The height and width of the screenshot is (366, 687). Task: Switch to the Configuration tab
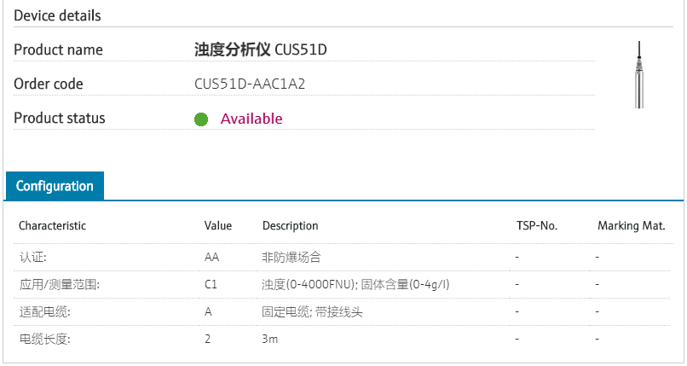point(55,186)
